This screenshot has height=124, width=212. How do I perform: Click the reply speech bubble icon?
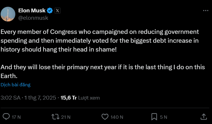[6, 117]
